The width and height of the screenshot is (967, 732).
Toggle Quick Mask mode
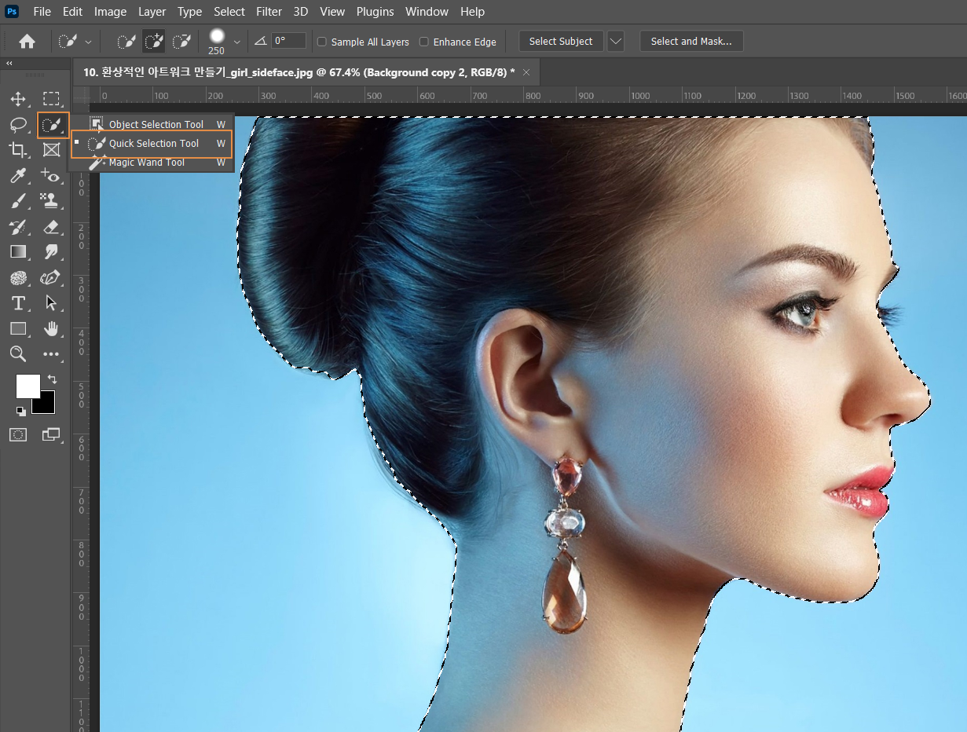pyautogui.click(x=18, y=434)
